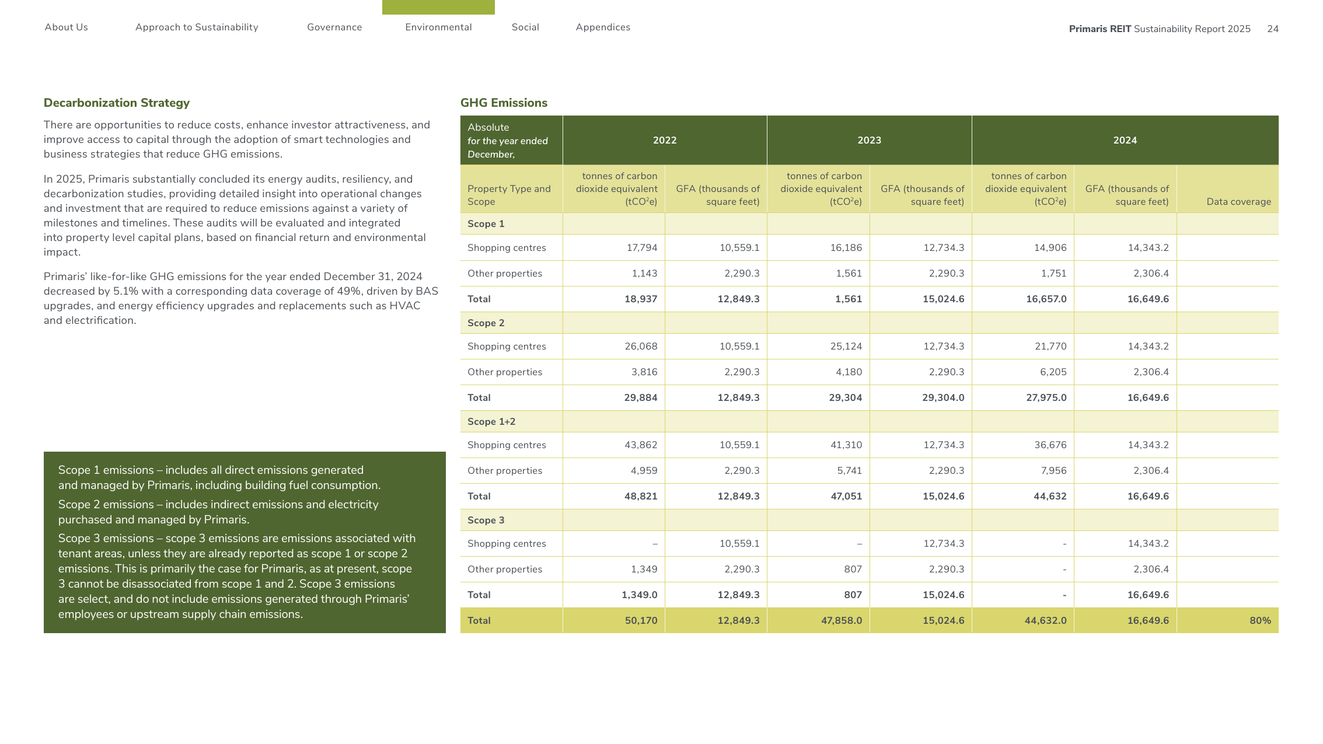Image resolution: width=1323 pixels, height=744 pixels.
Task: Select the 2022 column header
Action: click(x=665, y=140)
